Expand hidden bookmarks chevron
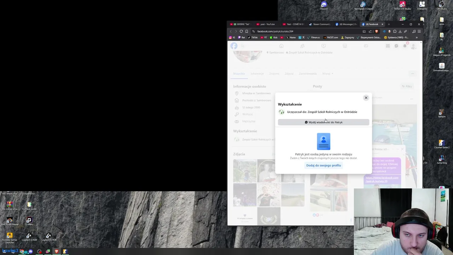The width and height of the screenshot is (453, 255). point(417,37)
